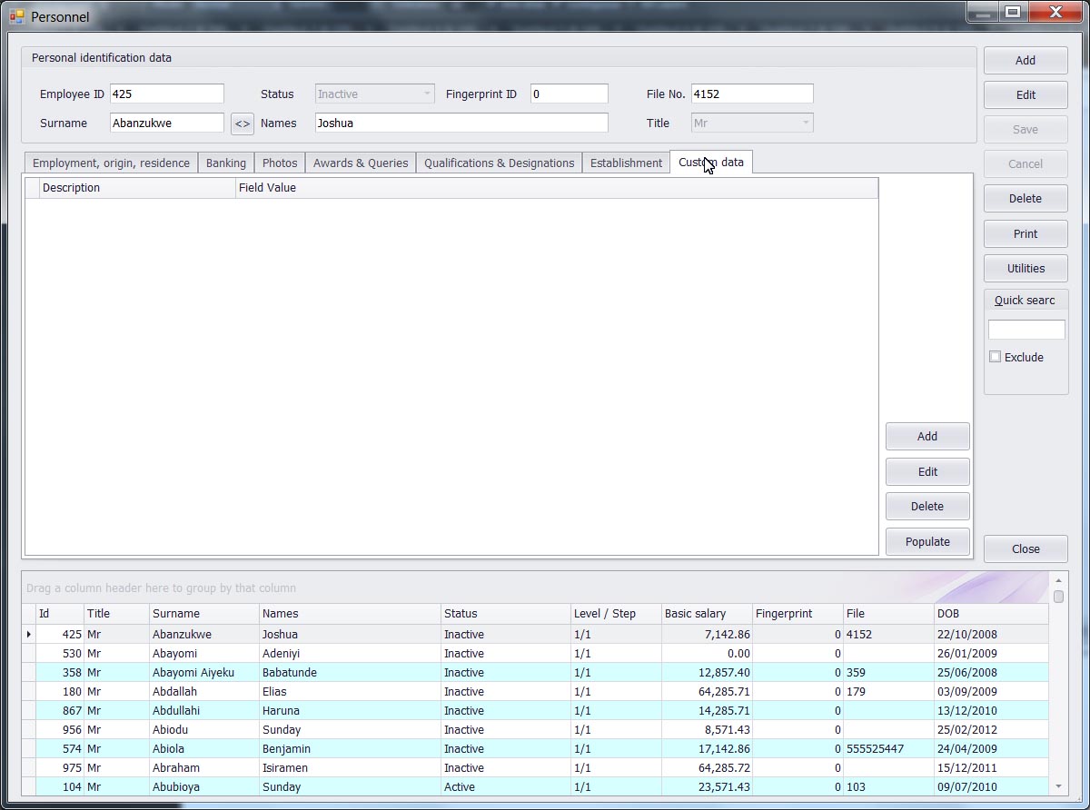1090x810 pixels.
Task: Click the swap surname/names button
Action: tap(243, 123)
